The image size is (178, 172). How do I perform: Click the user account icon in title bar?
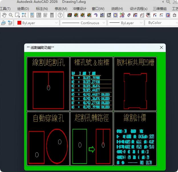pos(175,2)
